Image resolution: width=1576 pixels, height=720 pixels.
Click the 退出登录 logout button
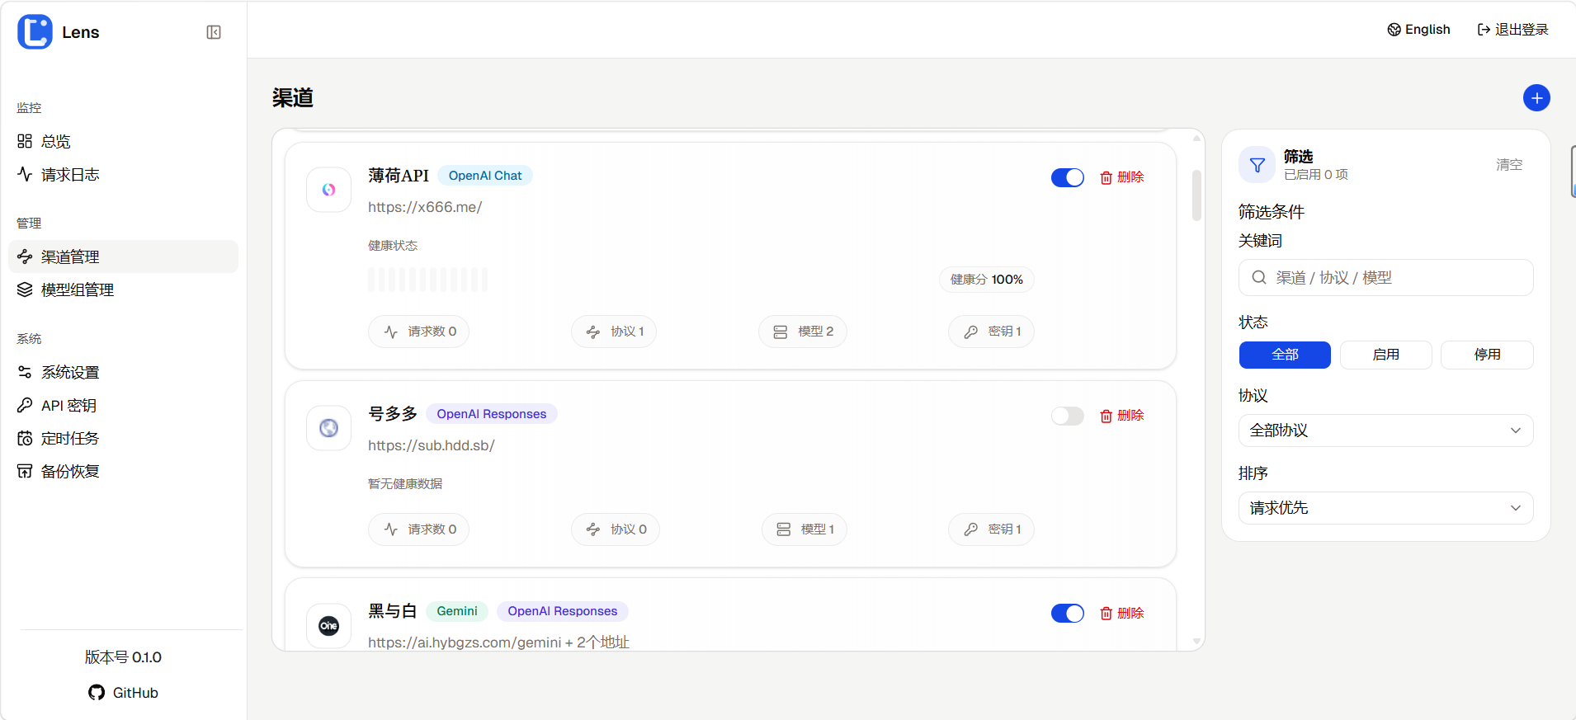1512,30
